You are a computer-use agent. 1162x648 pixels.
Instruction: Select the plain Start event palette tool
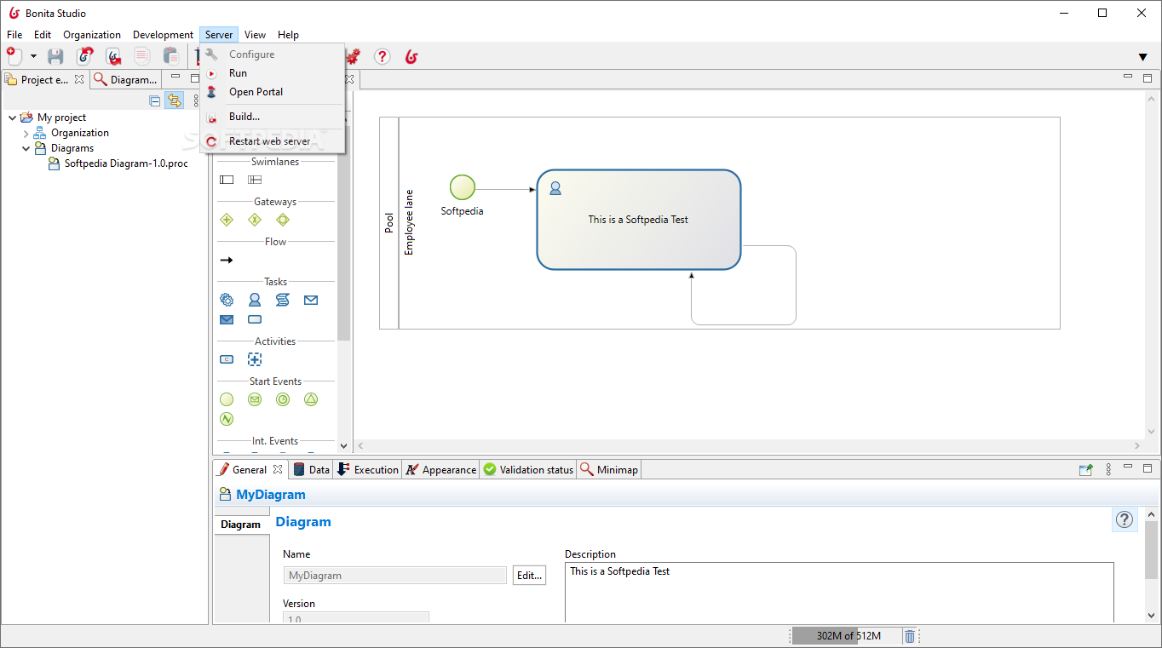(227, 399)
